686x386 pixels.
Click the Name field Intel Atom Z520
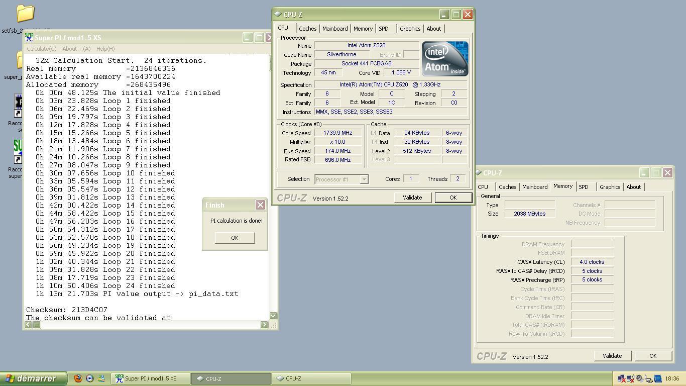(367, 45)
